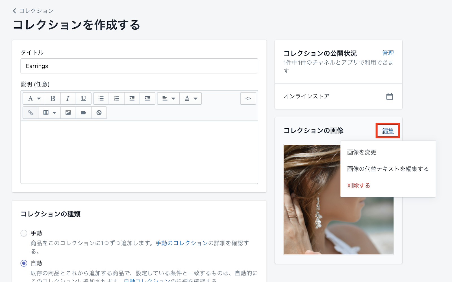Insert a numbered list
Screen dimensions: 452x282
coord(116,98)
